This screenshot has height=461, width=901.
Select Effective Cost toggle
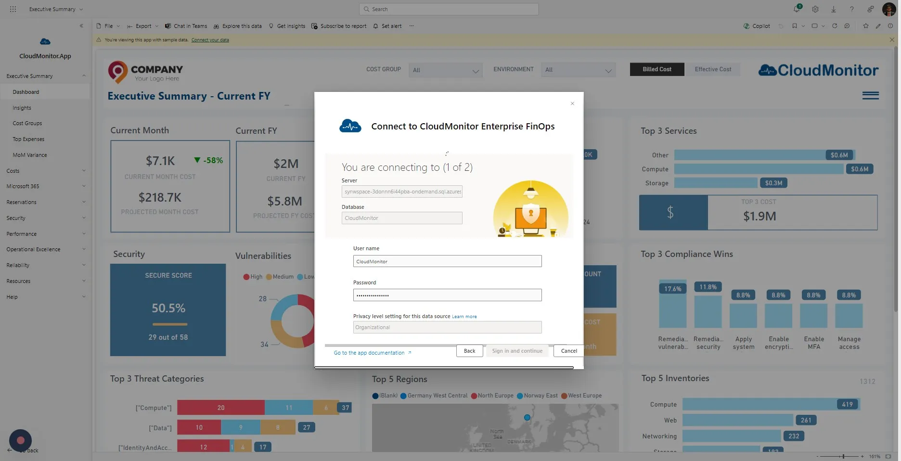tap(713, 69)
